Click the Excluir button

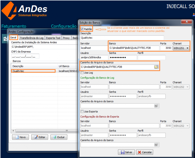59,137
